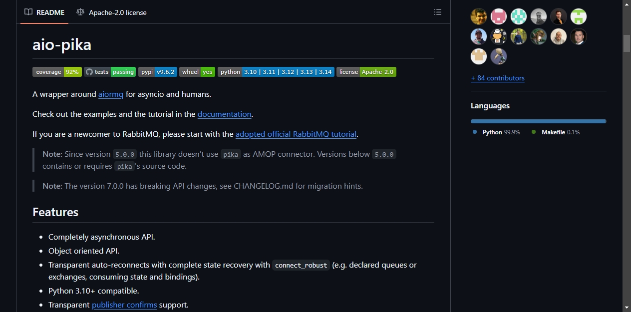Click the vertical scrollbar thumb
Image resolution: width=631 pixels, height=312 pixels.
(x=627, y=43)
